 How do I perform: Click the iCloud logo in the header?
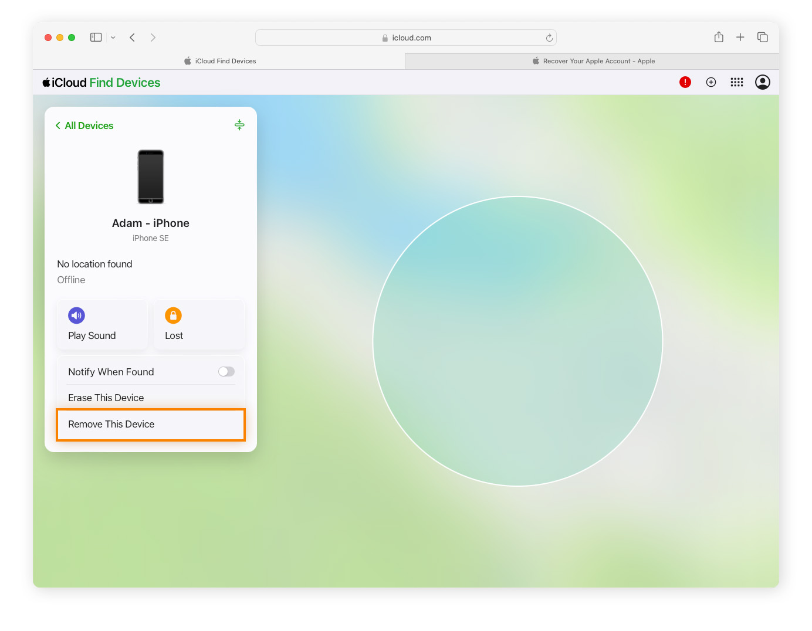[65, 83]
